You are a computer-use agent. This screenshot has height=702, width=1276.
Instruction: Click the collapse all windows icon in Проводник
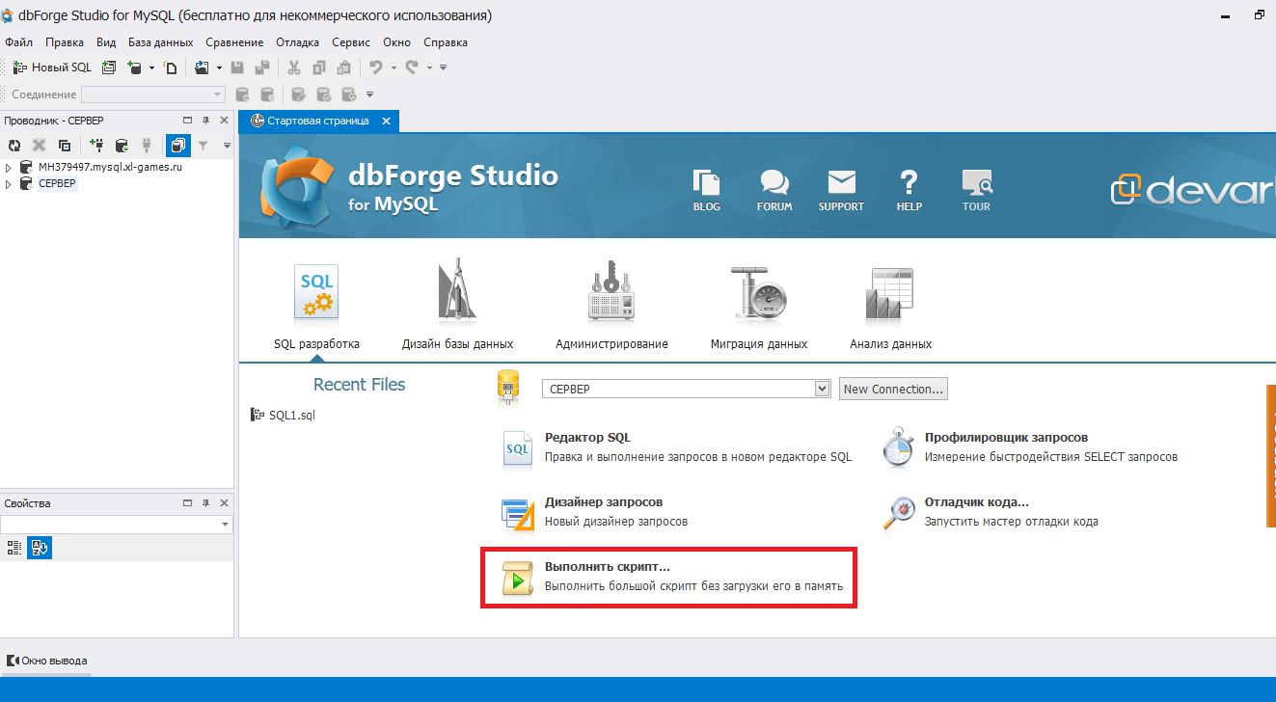pos(65,146)
